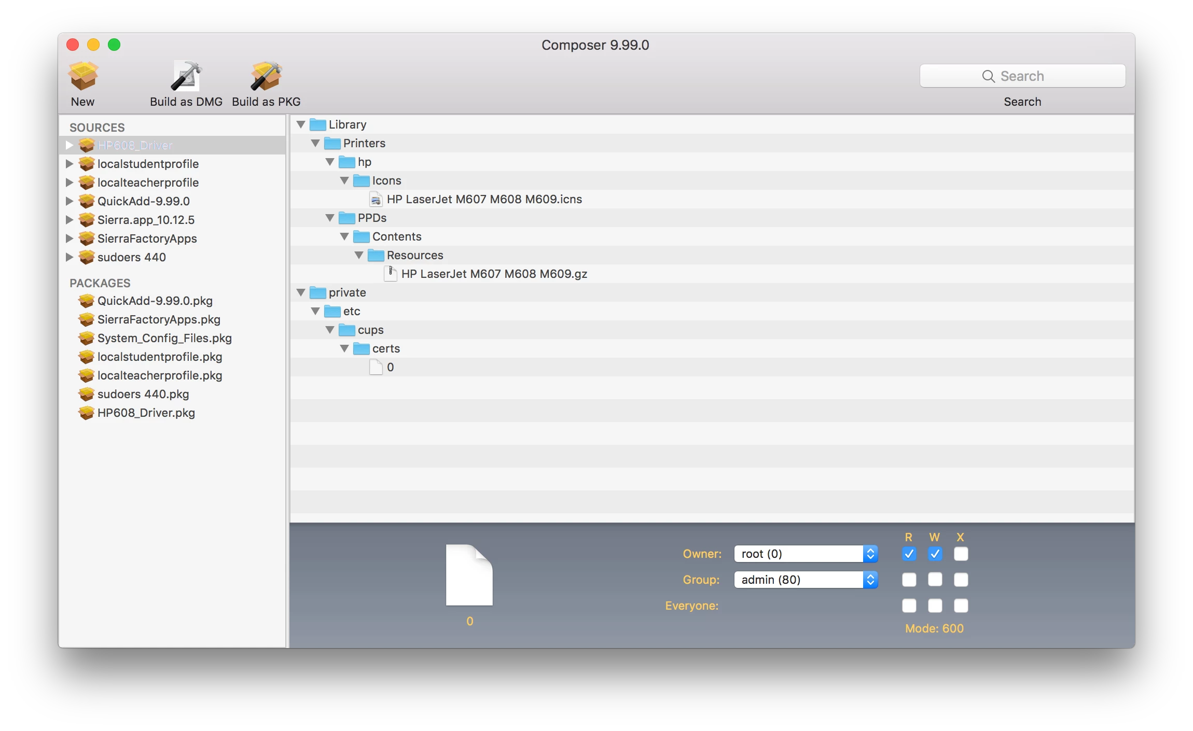Click the Build as PKG icon
Screen dimensions: 1193x731
click(x=266, y=76)
